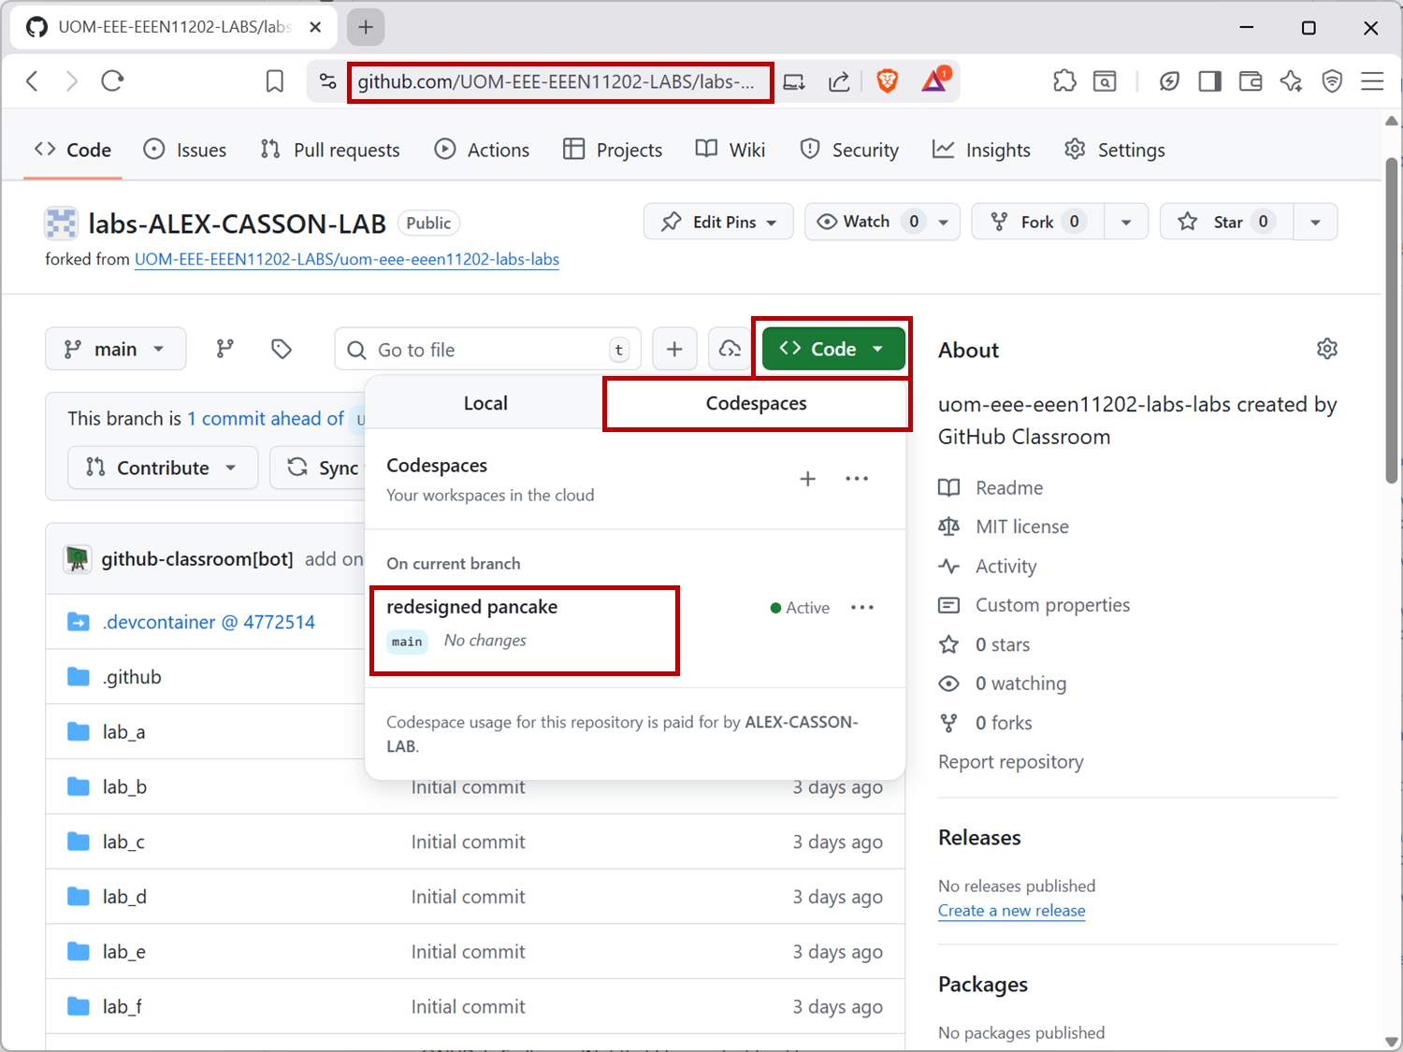The height and width of the screenshot is (1052, 1403).
Task: Click the Create a new release link
Action: (1011, 911)
